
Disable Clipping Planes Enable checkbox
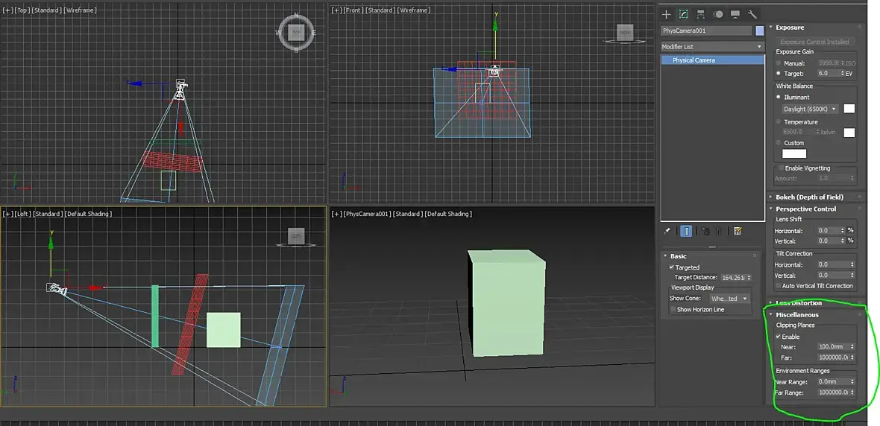(779, 337)
